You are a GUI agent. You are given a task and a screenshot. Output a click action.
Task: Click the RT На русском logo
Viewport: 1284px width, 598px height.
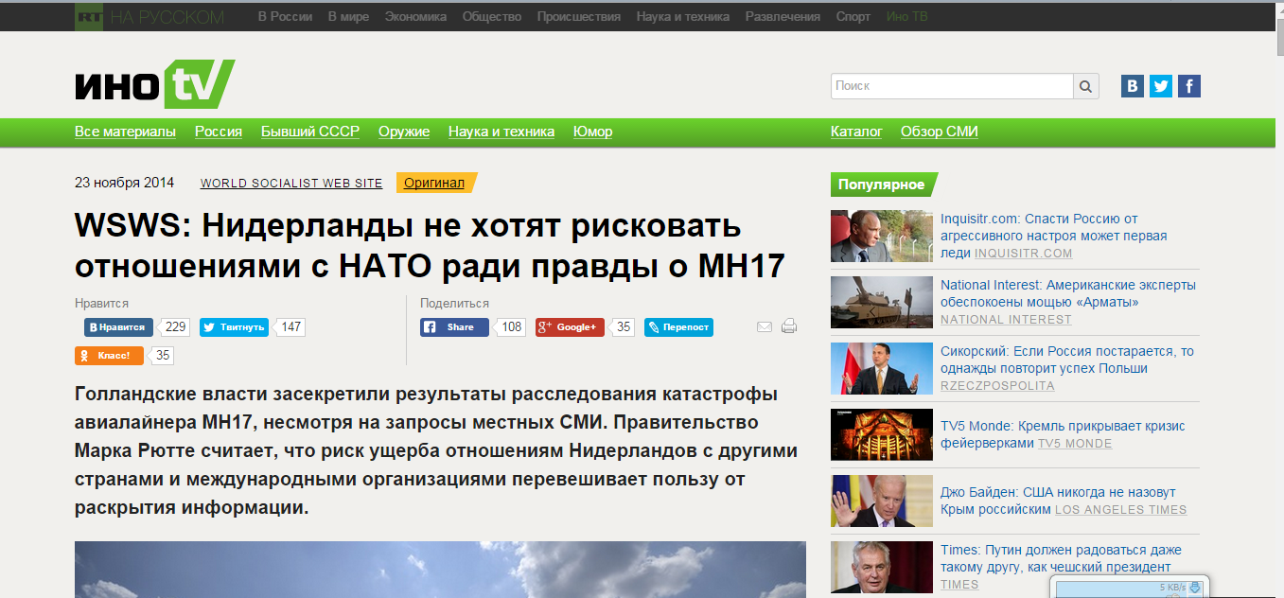(150, 17)
